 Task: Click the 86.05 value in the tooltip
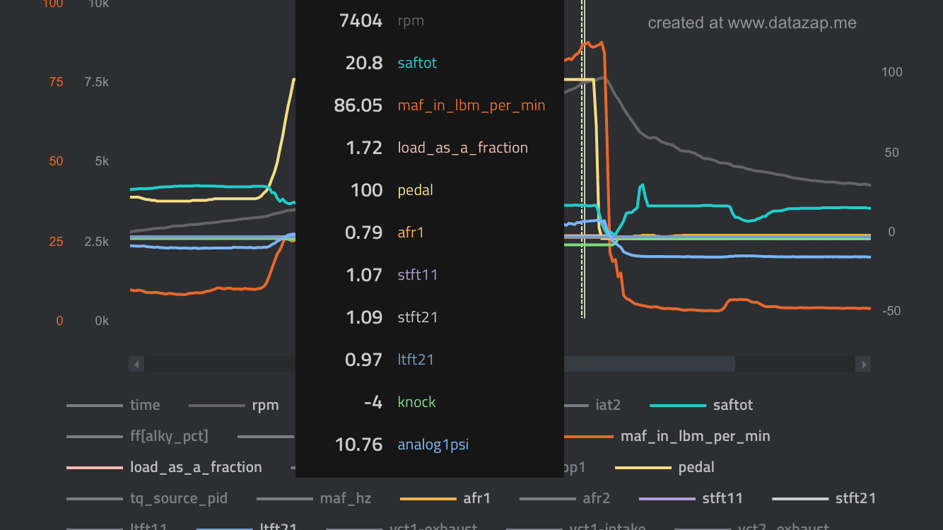tap(358, 105)
